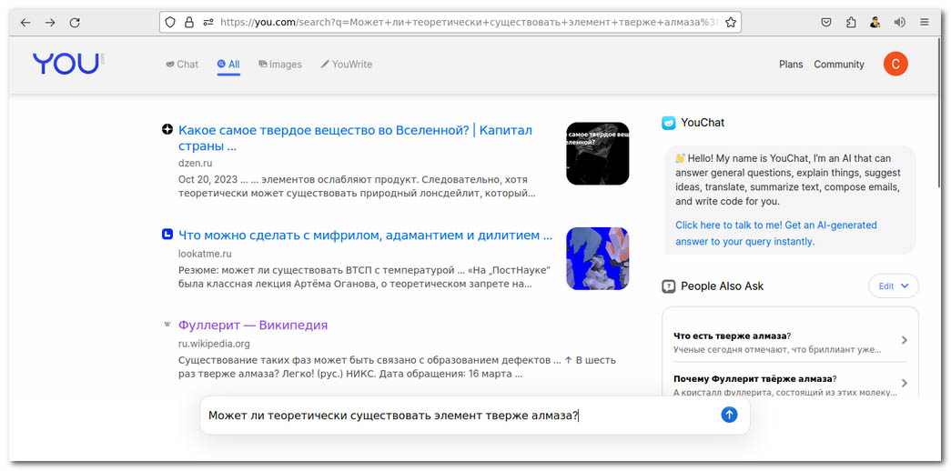
Task: Submit query with blue arrow send button
Action: [729, 415]
